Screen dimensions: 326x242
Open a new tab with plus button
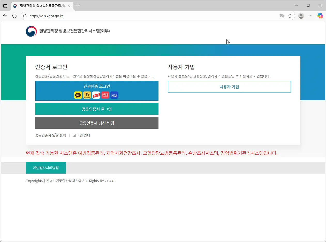(x=78, y=6)
